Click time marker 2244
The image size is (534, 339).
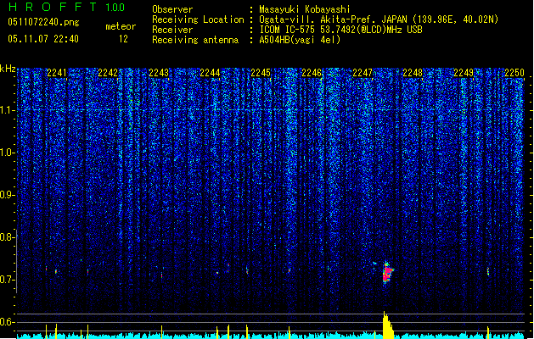coord(210,73)
